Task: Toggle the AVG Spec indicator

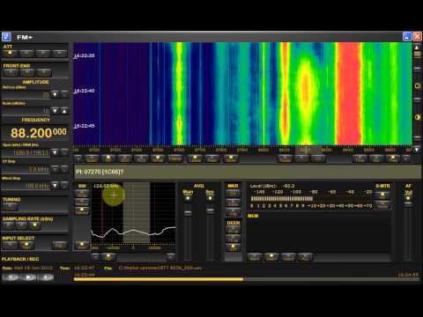Action: pyautogui.click(x=210, y=199)
